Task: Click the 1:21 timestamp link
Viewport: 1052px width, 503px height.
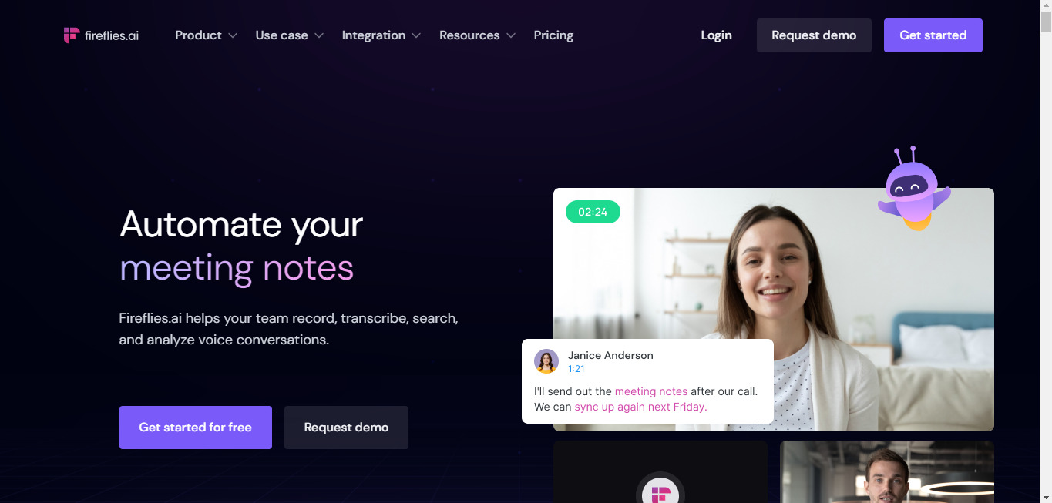Action: point(576,369)
